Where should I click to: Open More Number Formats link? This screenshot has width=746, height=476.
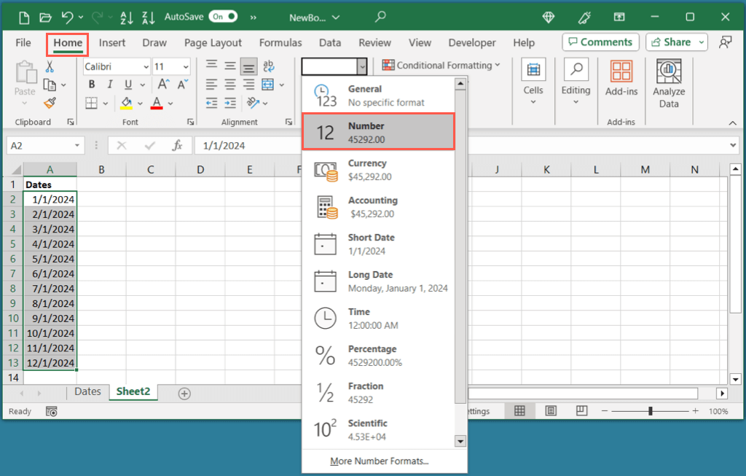coord(379,461)
